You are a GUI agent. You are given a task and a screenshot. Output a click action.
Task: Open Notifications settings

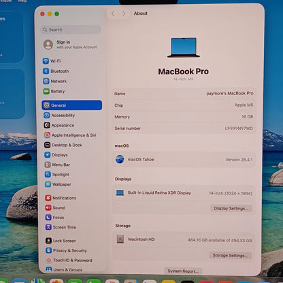pos(61,198)
